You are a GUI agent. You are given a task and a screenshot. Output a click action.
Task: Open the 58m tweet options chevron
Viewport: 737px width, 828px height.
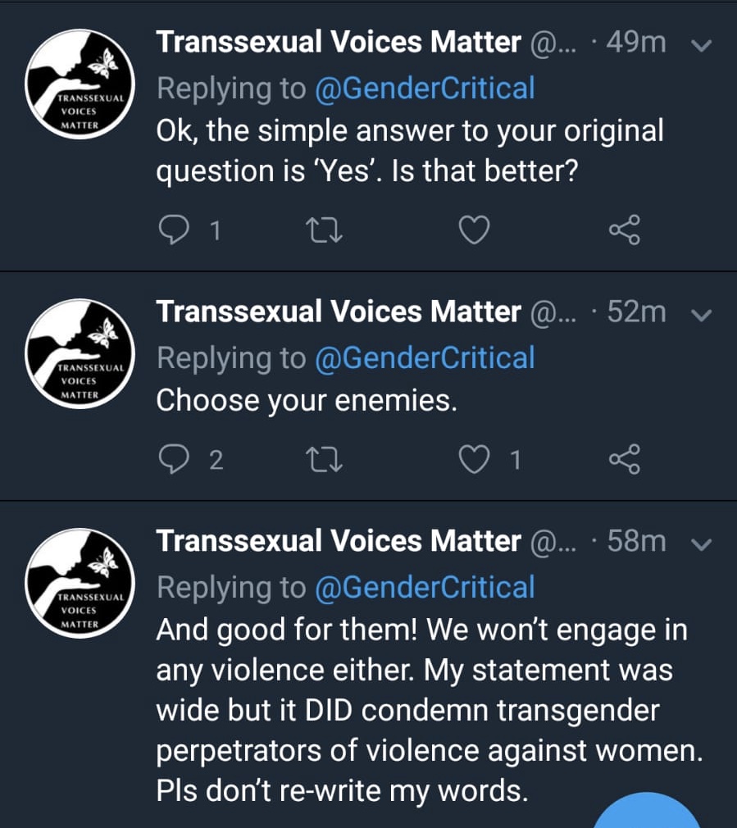coord(701,543)
